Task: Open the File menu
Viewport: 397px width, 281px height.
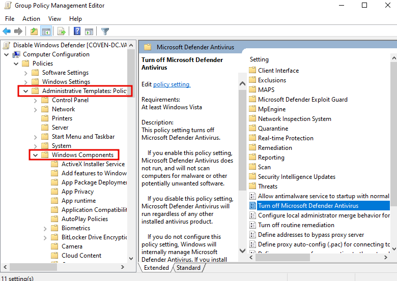Action: click(x=10, y=19)
